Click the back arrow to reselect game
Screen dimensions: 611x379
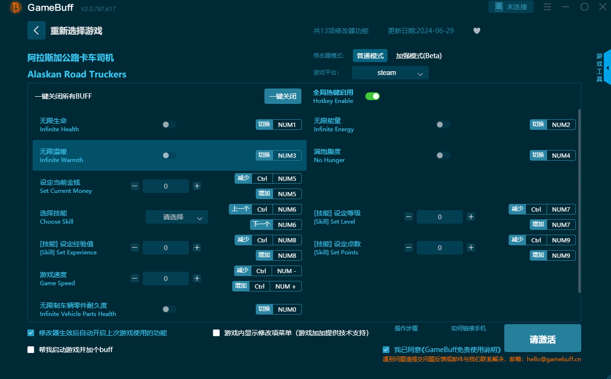(37, 30)
